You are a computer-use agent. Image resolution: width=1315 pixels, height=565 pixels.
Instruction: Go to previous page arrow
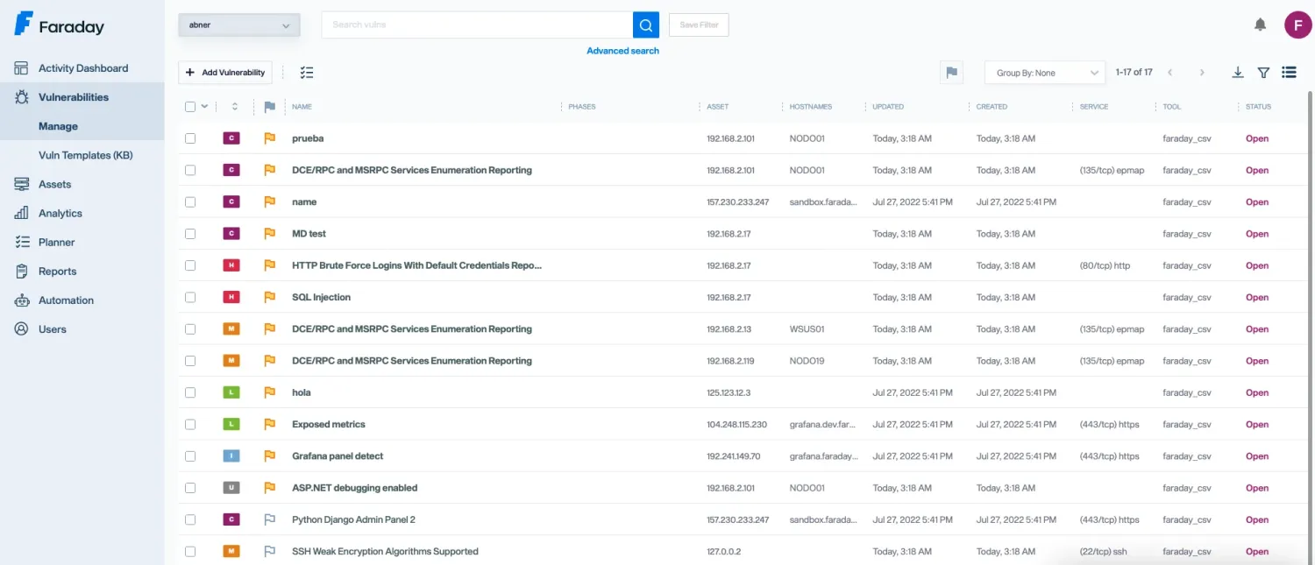coord(1170,73)
